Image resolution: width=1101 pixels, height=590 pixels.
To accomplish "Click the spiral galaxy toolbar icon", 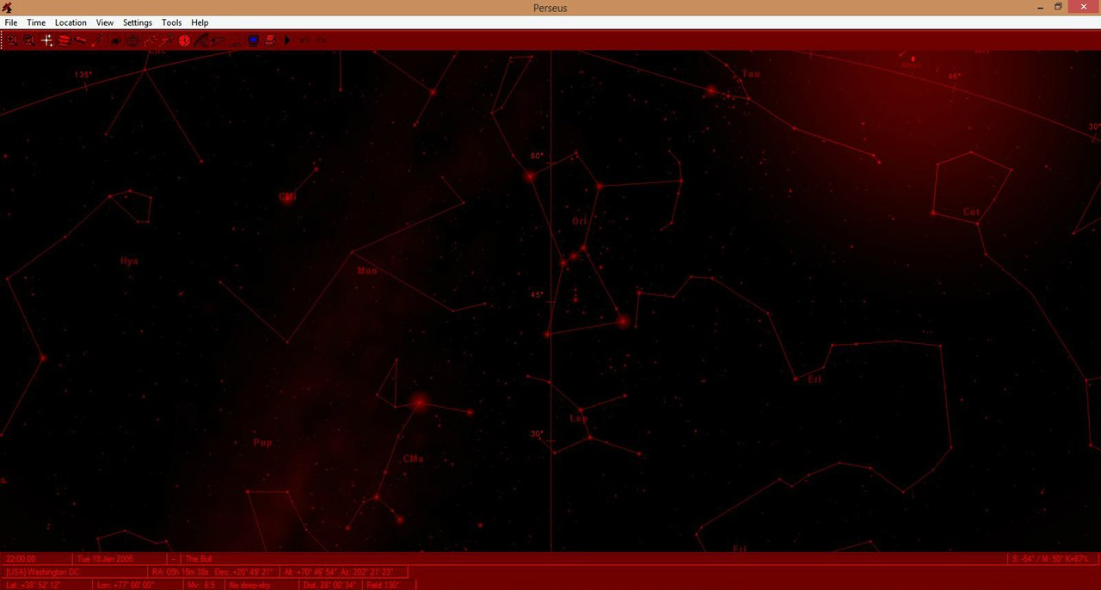I will (x=115, y=40).
